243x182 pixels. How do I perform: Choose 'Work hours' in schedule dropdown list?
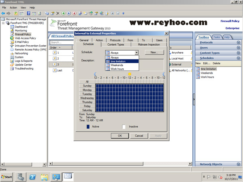click(122, 69)
